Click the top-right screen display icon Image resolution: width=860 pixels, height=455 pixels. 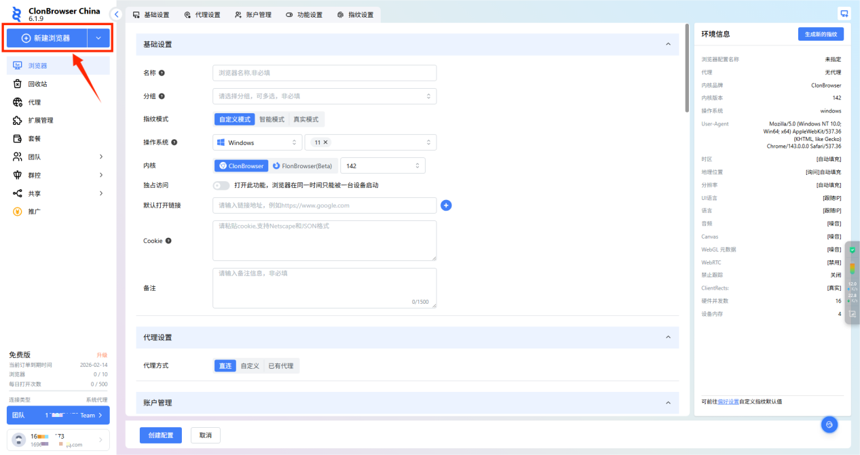tap(844, 14)
